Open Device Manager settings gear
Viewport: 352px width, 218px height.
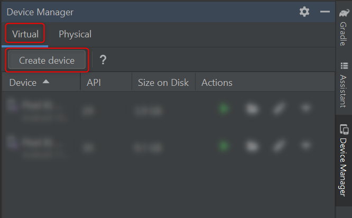[x=304, y=12]
